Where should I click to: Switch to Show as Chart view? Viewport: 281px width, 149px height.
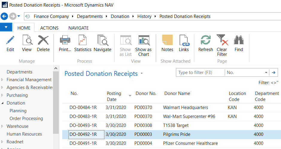click(x=144, y=40)
